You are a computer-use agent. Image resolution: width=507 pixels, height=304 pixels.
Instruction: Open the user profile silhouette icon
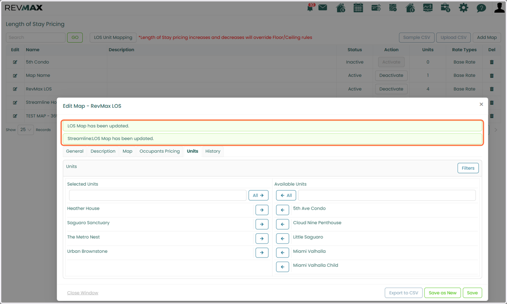499,8
